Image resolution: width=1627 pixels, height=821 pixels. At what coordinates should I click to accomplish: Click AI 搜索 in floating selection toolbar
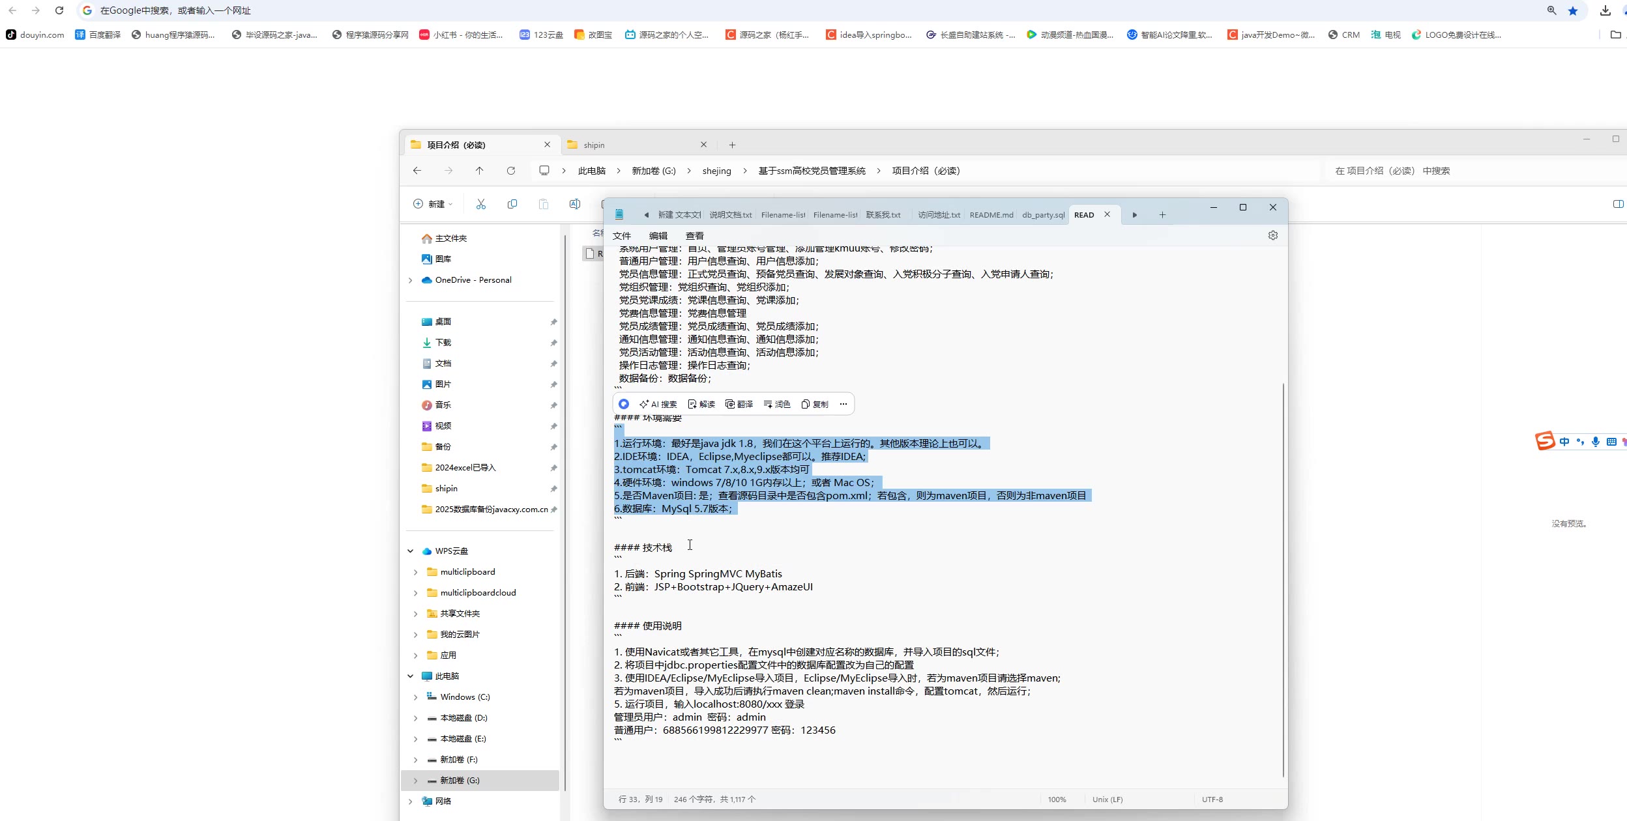[658, 404]
